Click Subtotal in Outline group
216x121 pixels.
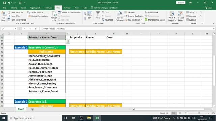[x=191, y=20]
